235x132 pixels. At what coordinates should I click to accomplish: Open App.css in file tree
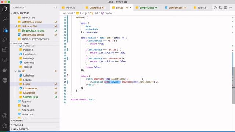26,102
